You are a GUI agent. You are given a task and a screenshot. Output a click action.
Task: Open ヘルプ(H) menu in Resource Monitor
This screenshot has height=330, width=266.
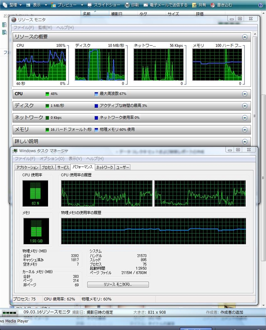[x=65, y=28]
